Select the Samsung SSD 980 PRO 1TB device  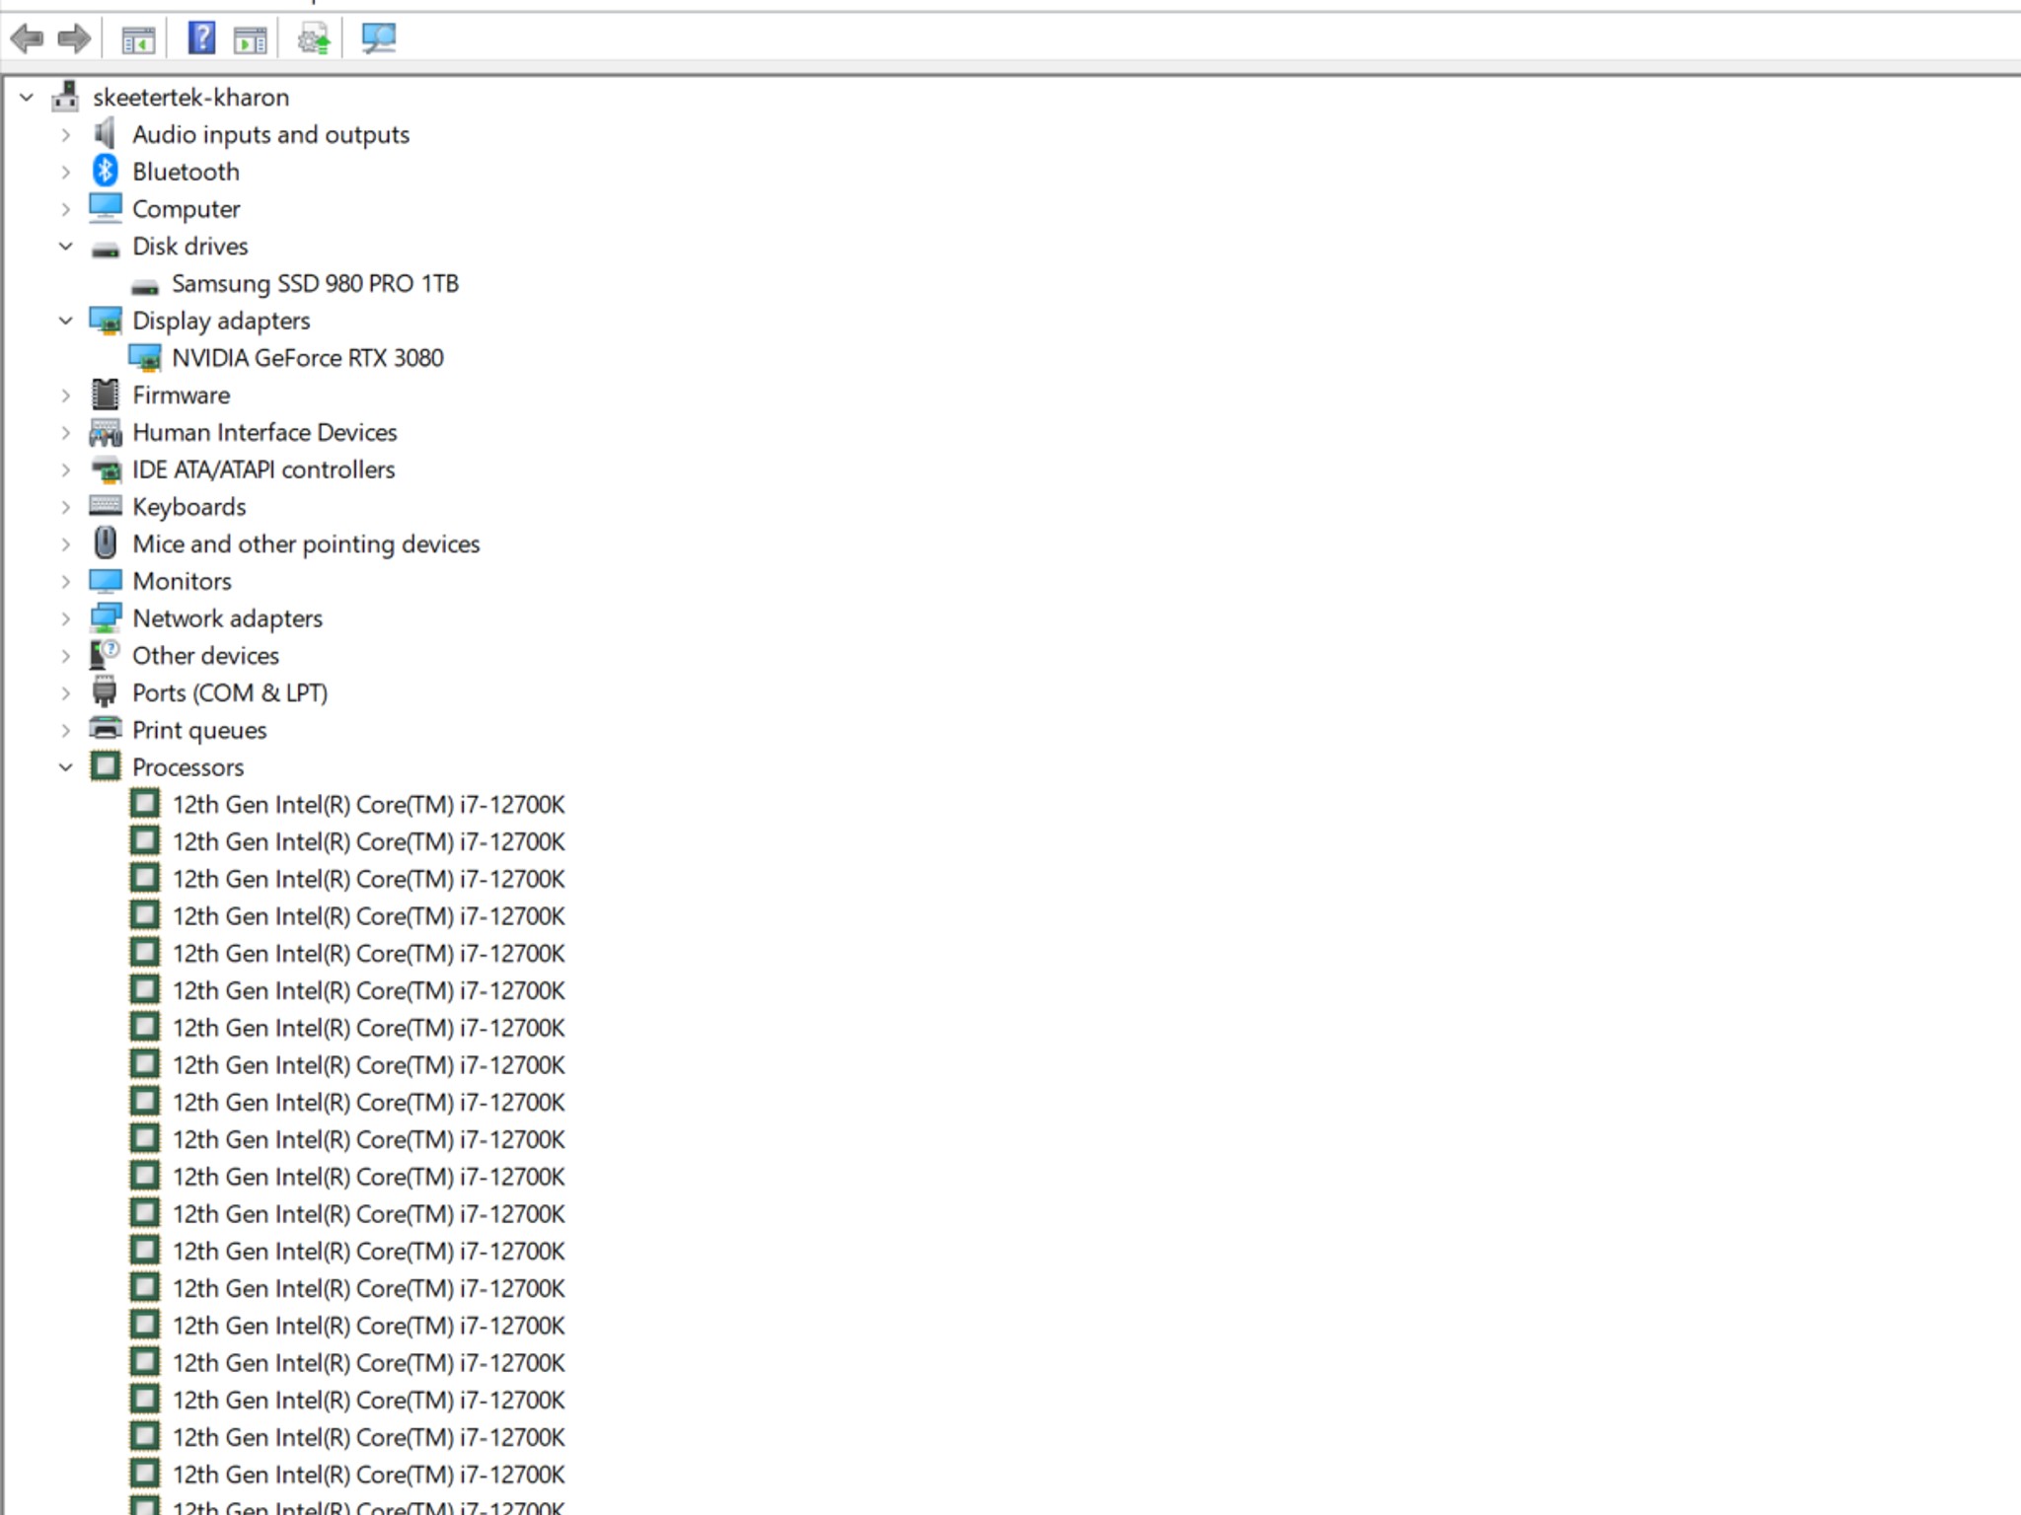pos(314,284)
